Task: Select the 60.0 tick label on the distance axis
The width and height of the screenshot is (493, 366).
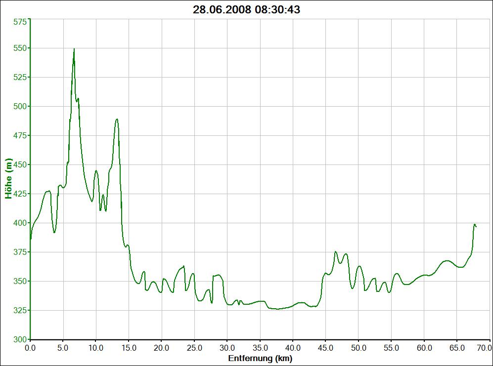Action: click(x=424, y=348)
